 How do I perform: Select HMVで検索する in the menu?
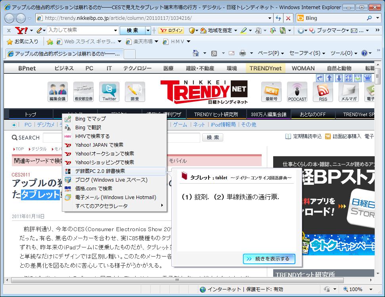pos(114,136)
